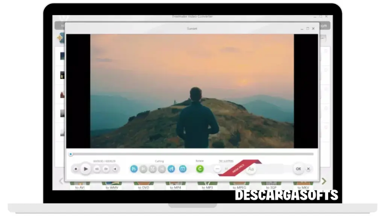Click the video preview of the sunset
Screen dimensions: 385x216
pos(192,91)
